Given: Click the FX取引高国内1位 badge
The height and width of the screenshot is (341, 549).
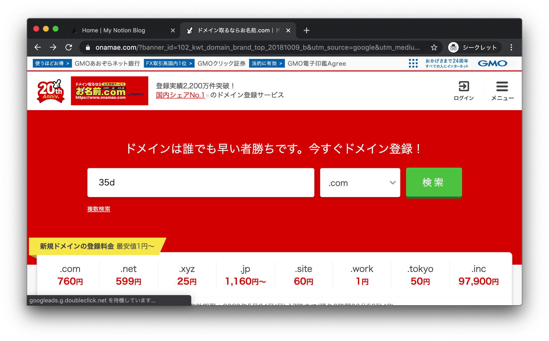Looking at the screenshot, I should pos(169,64).
